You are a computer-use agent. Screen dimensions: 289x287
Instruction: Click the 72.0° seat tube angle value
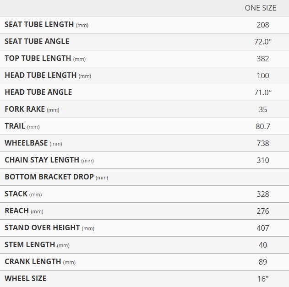(x=262, y=42)
